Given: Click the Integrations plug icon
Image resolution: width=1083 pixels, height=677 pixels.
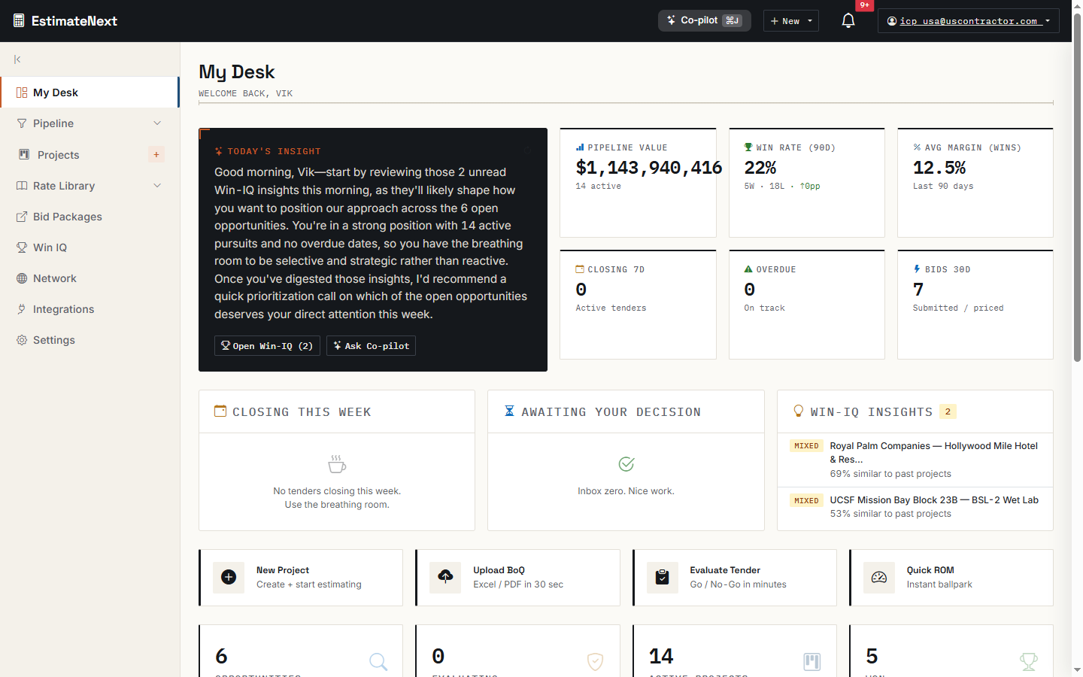Looking at the screenshot, I should (22, 309).
